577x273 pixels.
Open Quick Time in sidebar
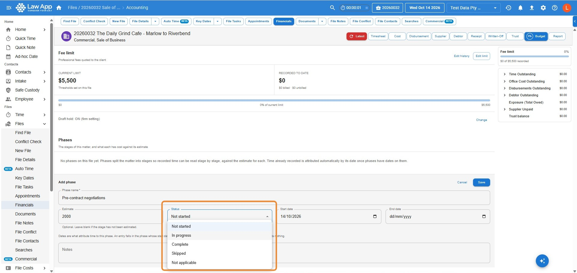coord(25,38)
